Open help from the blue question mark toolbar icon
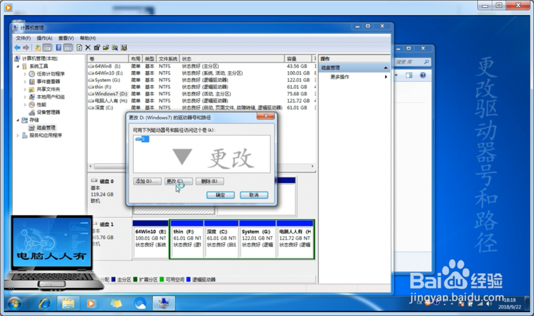 [59, 47]
